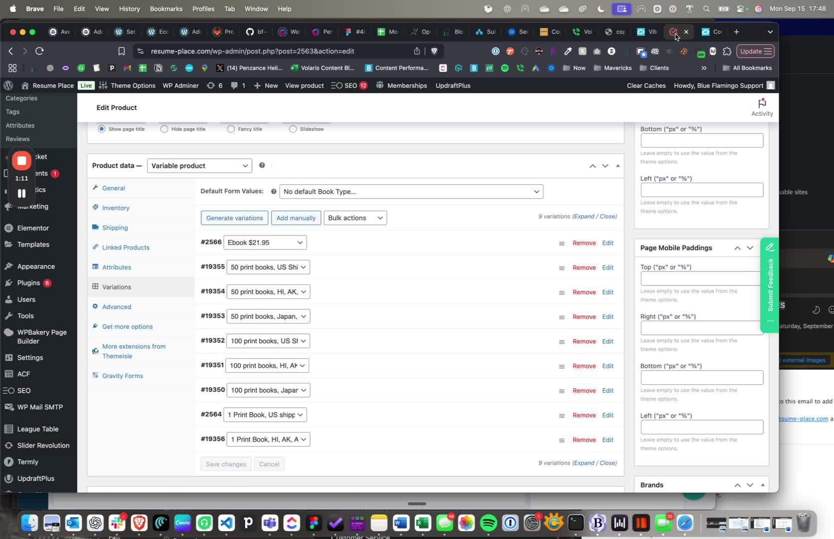The image size is (834, 539).
Task: Open Spotify from the Dock
Action: click(x=488, y=523)
